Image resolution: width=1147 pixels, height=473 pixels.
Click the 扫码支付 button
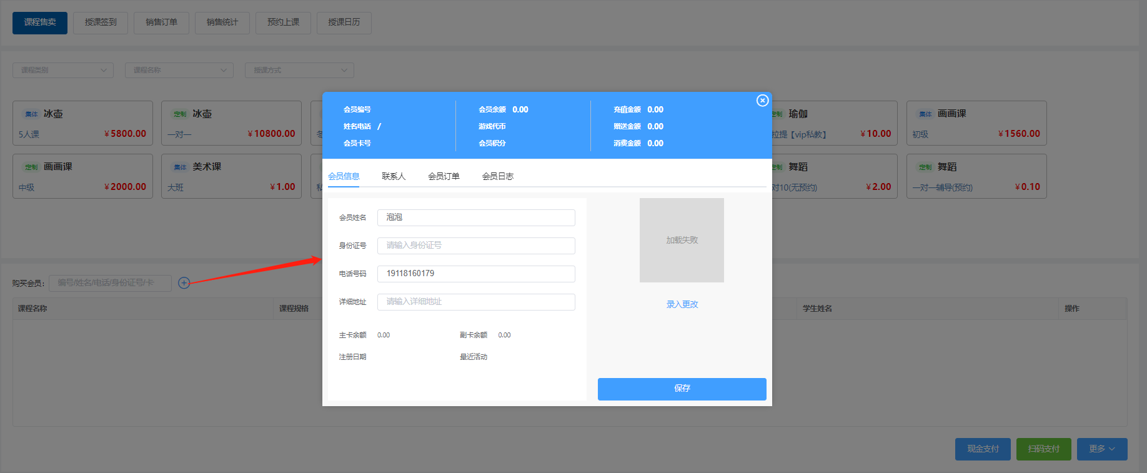[x=1043, y=449]
